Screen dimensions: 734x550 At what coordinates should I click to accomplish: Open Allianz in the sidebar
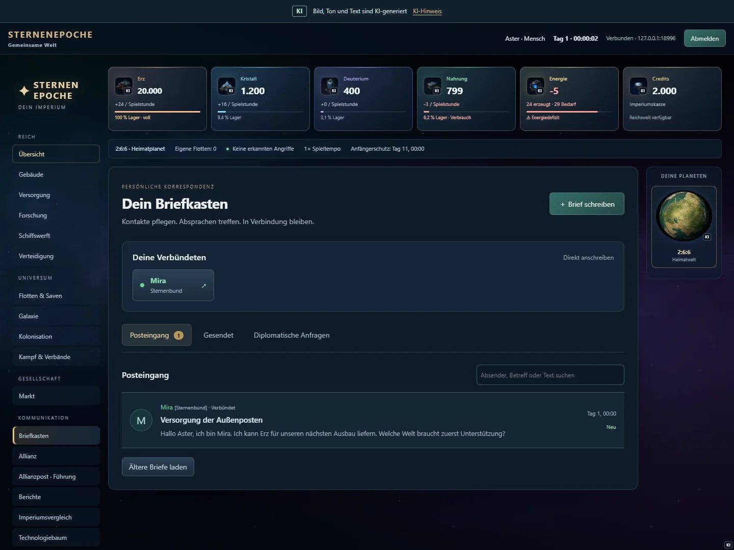[56, 456]
